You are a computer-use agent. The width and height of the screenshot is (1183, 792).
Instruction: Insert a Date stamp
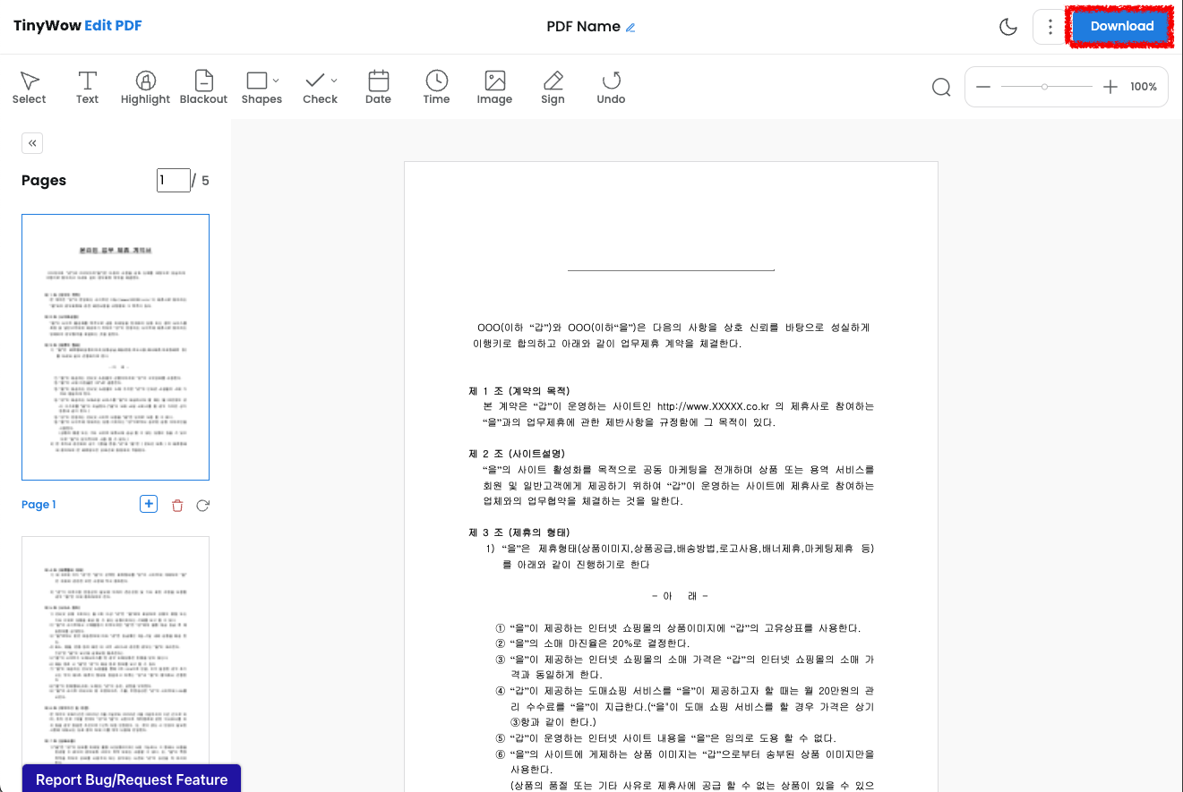(378, 87)
